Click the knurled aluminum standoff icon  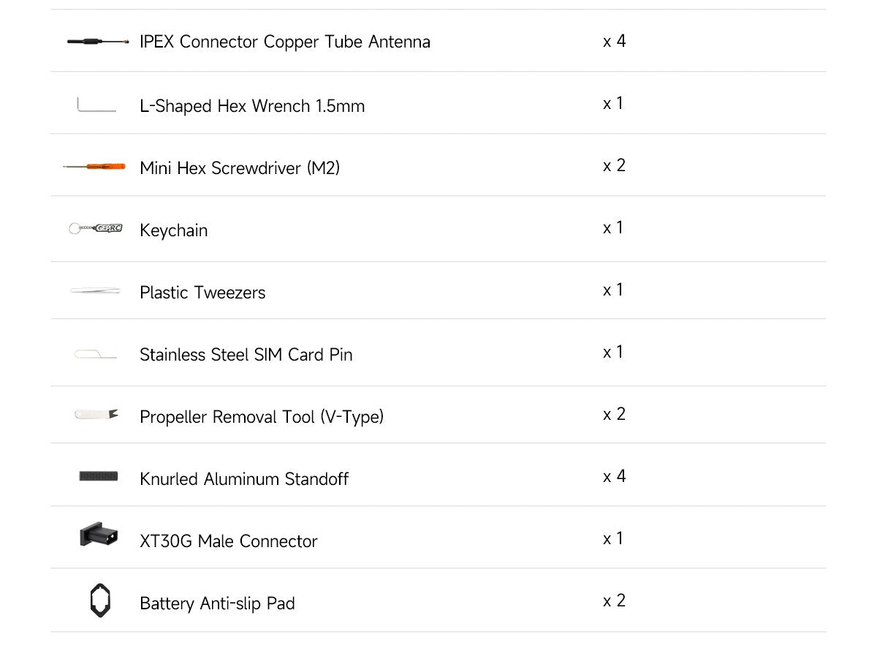(x=98, y=477)
